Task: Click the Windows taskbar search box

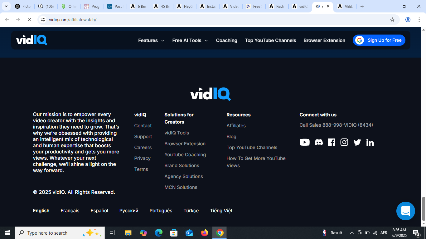Action: pos(60,233)
